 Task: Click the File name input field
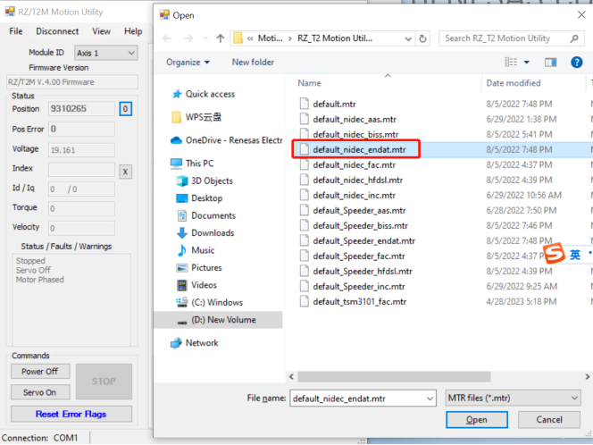point(354,398)
